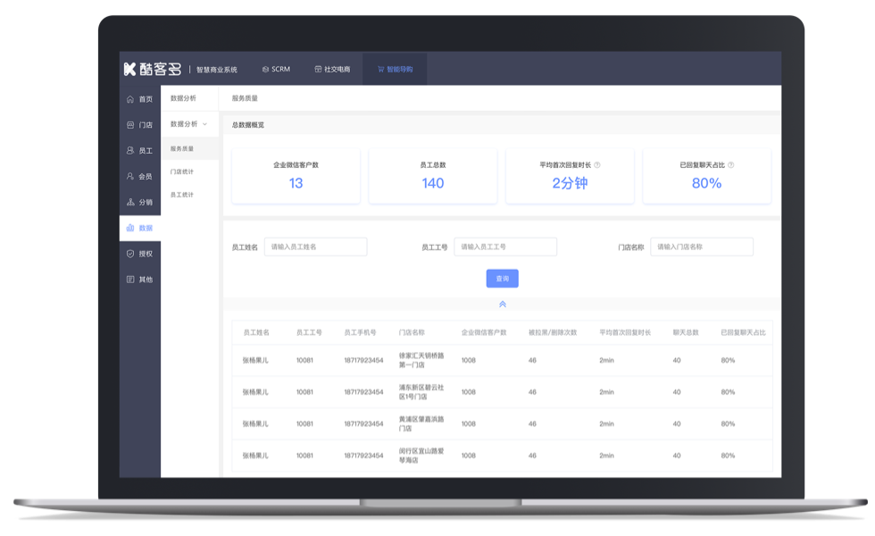Click the 平均首次回复时长 column header
Image resolution: width=875 pixels, height=536 pixels.
tap(625, 332)
